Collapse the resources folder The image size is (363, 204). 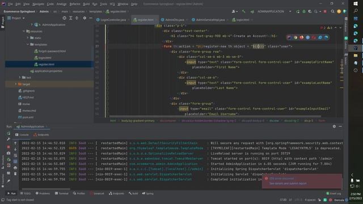coord(24,31)
